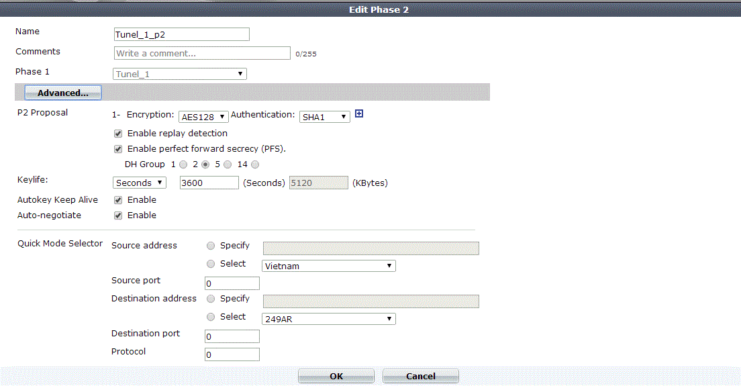Screen dimensions: 741x386
Task: Confirm changes with OK button
Action: point(336,376)
